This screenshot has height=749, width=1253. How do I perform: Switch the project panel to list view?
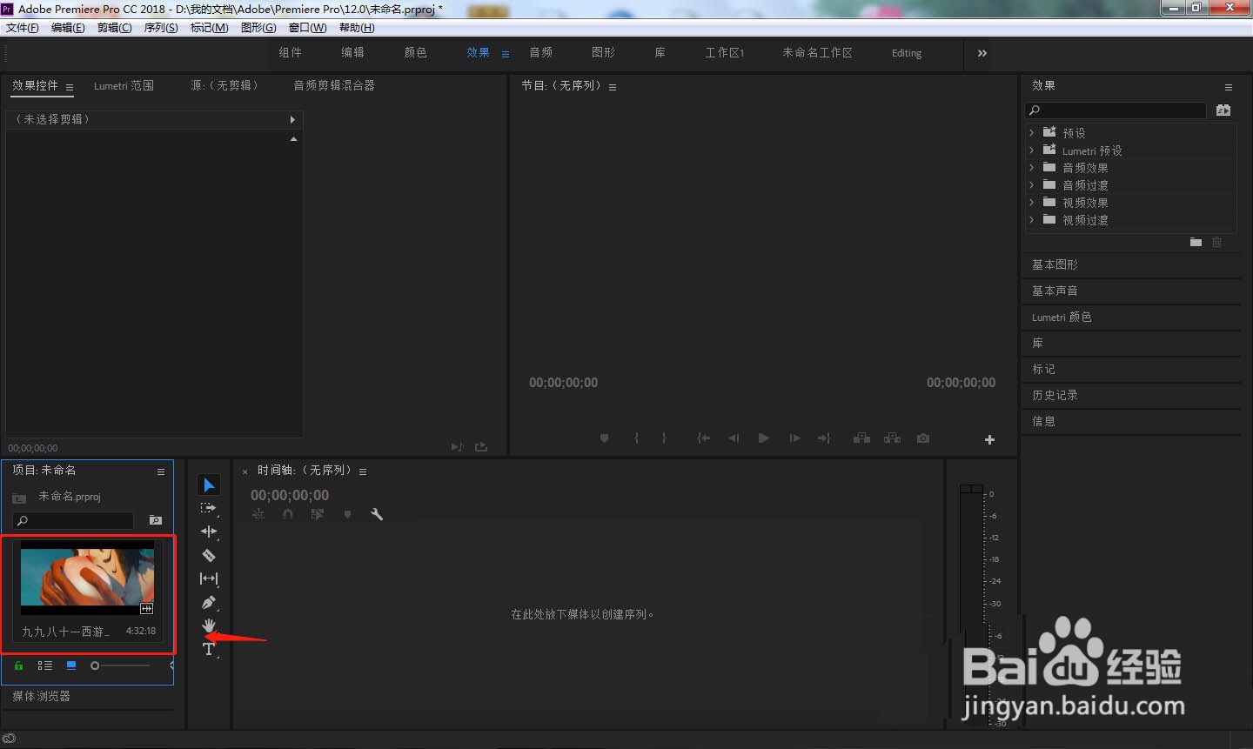44,665
